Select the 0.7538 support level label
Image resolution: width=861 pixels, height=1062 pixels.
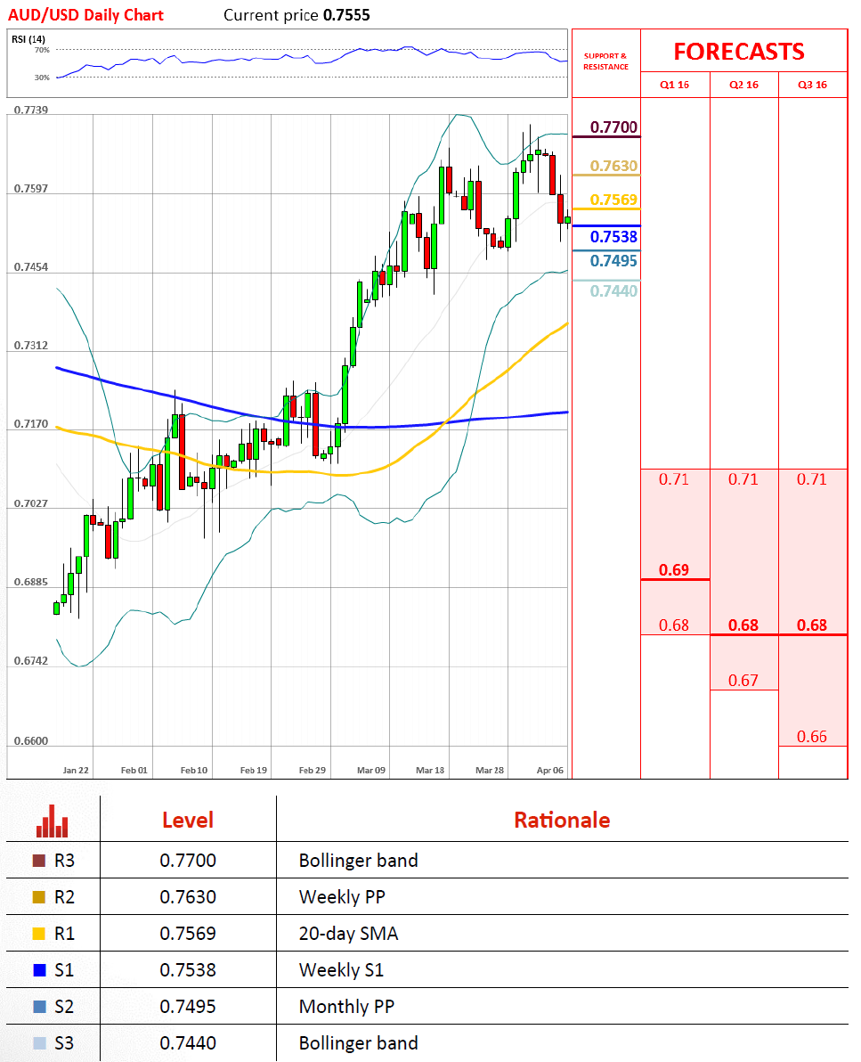[614, 237]
